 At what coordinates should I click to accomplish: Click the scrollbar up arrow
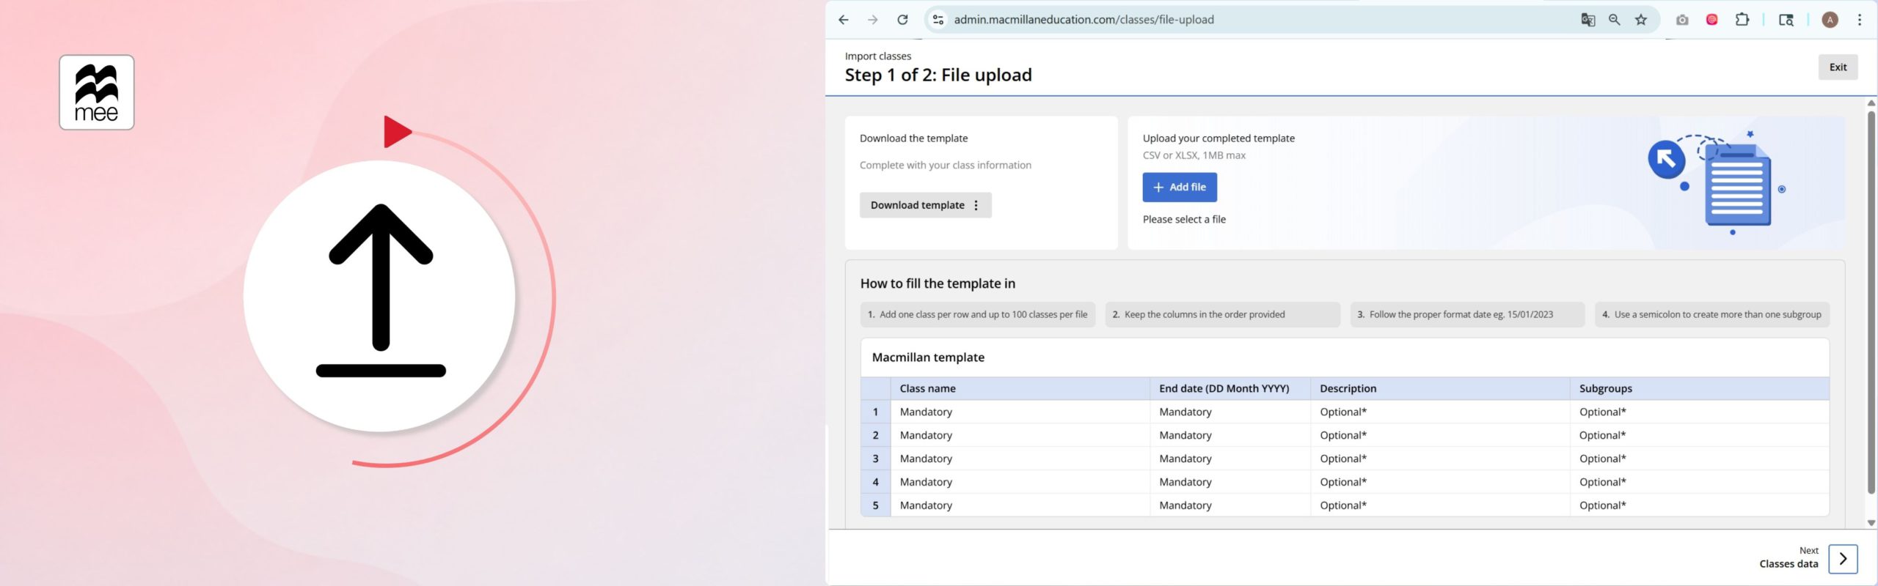point(1871,103)
